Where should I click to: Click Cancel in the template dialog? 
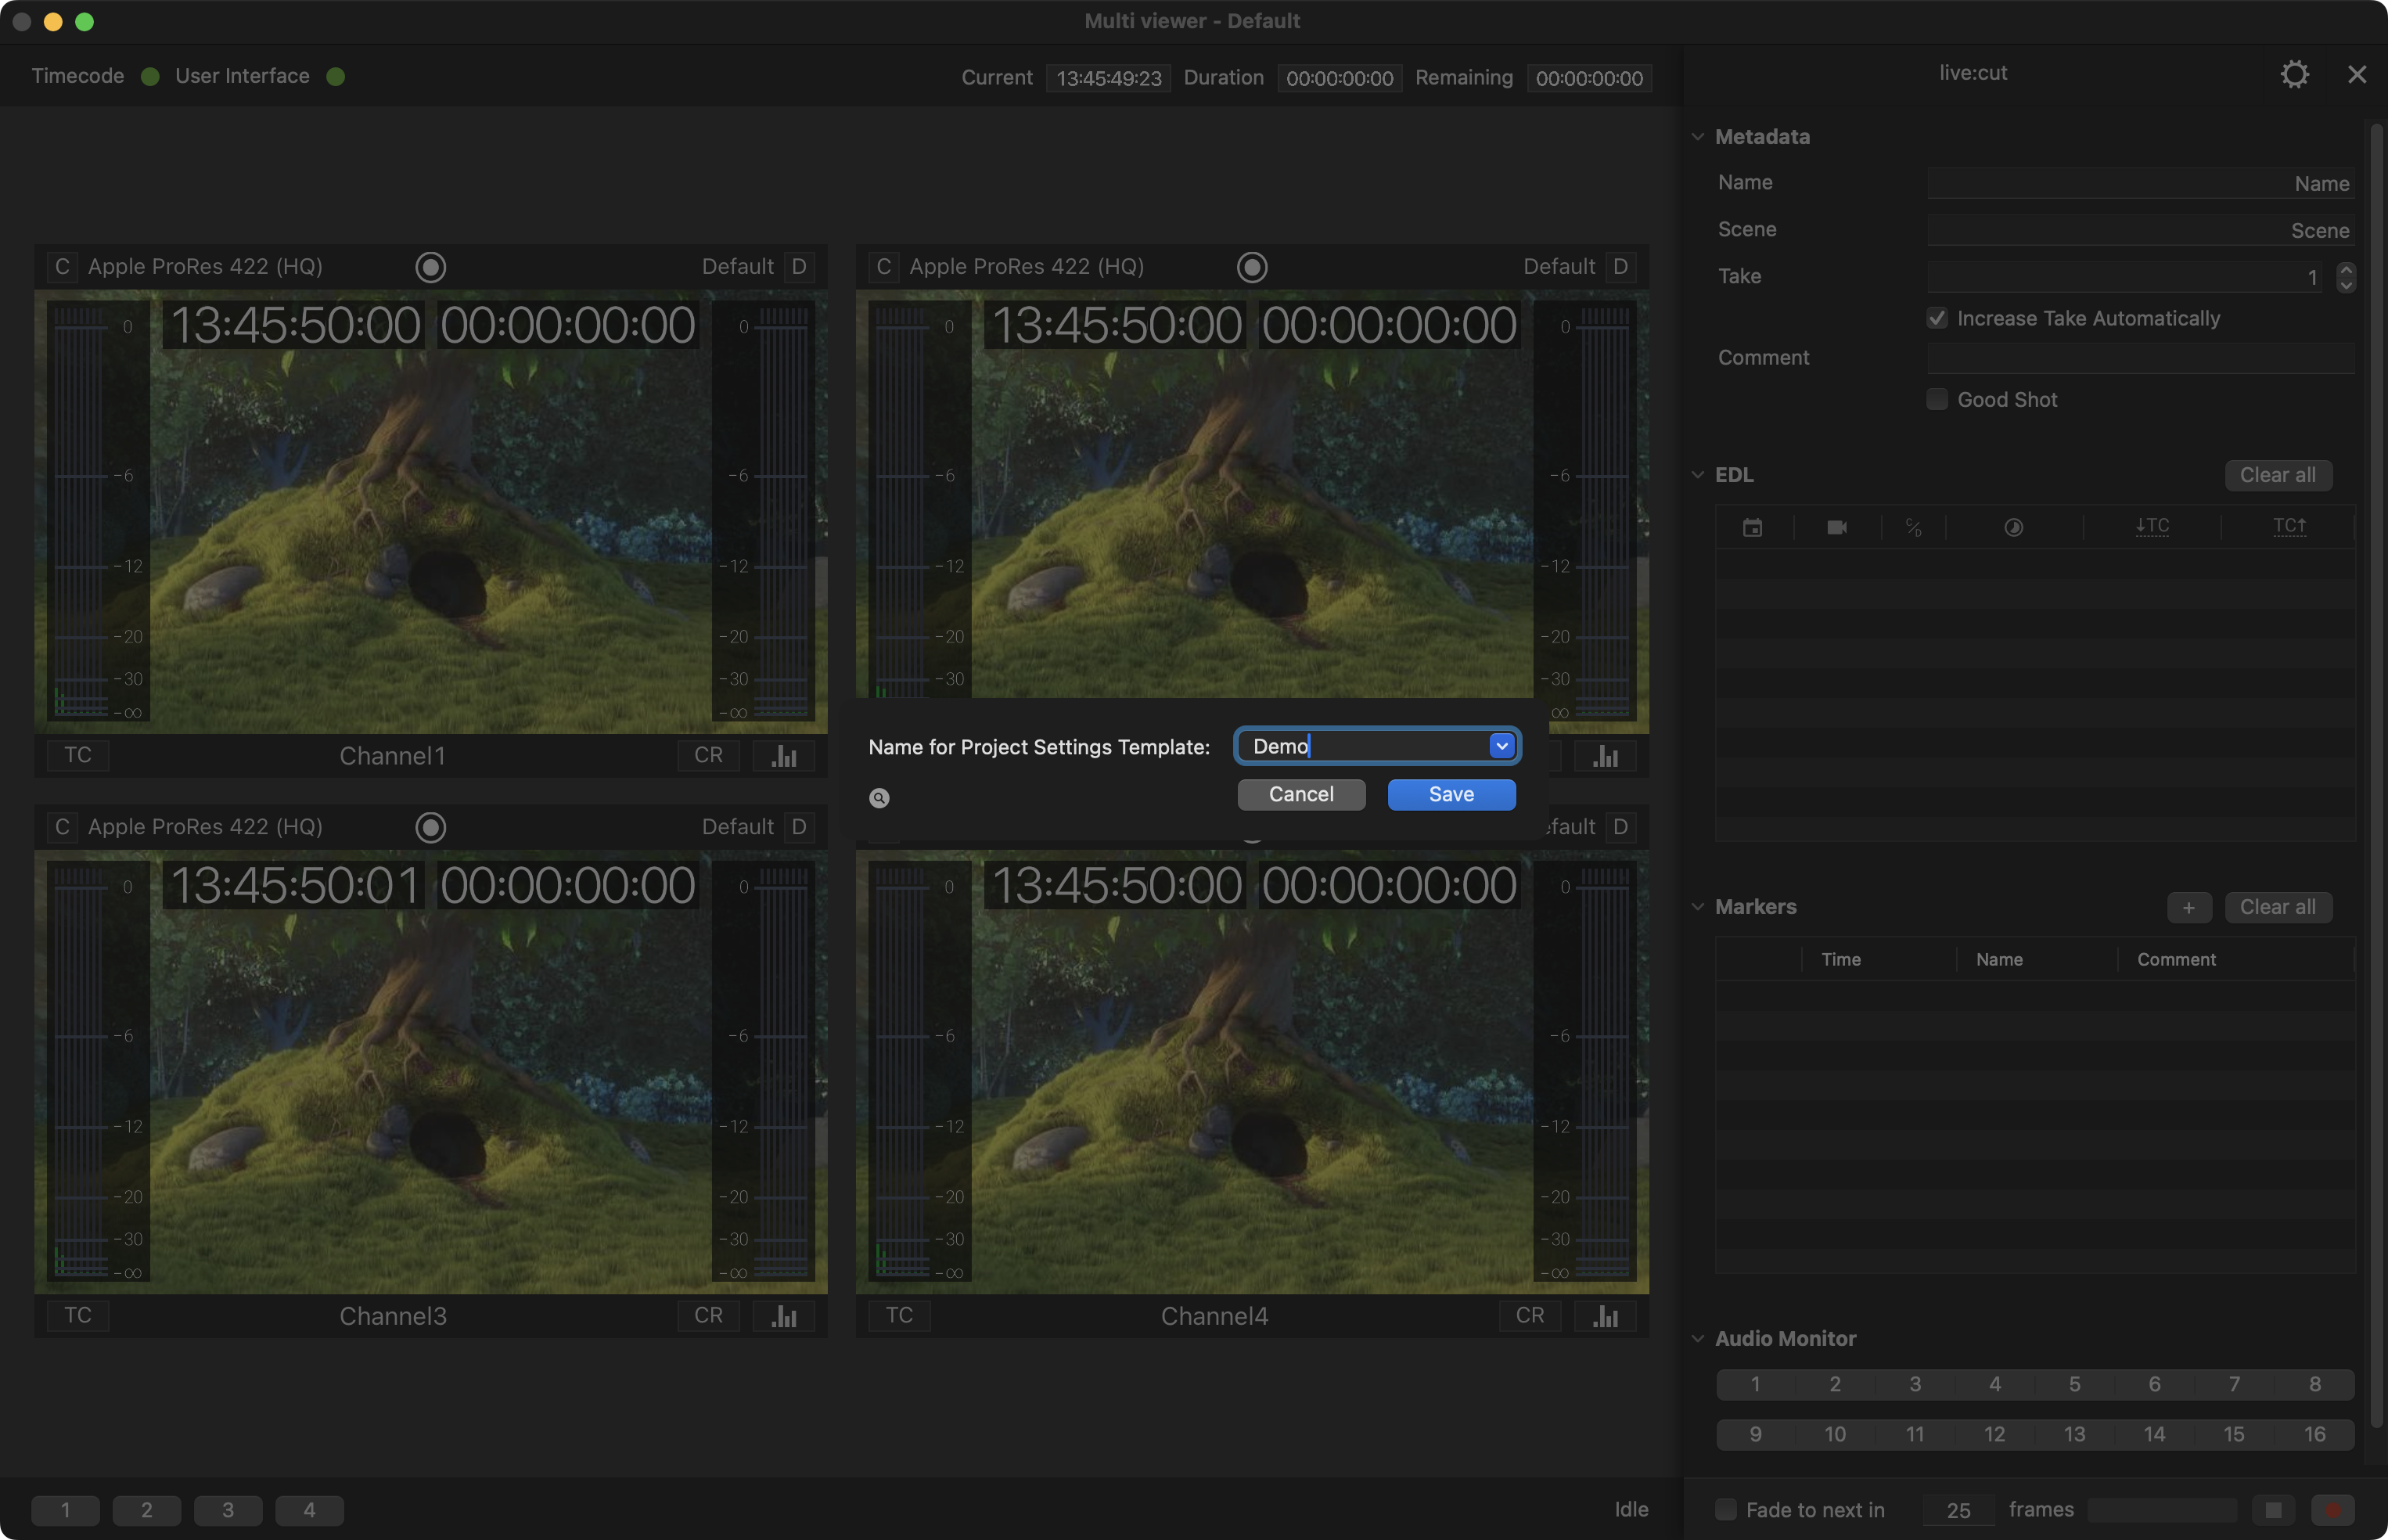point(1301,795)
